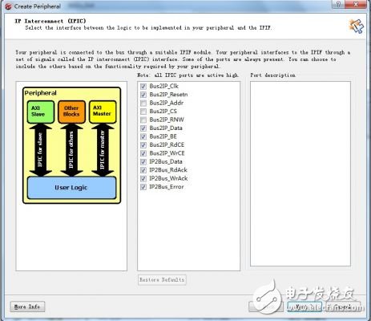Uncheck the Bus2IP_Data port
The image size is (371, 321).
tap(143, 128)
